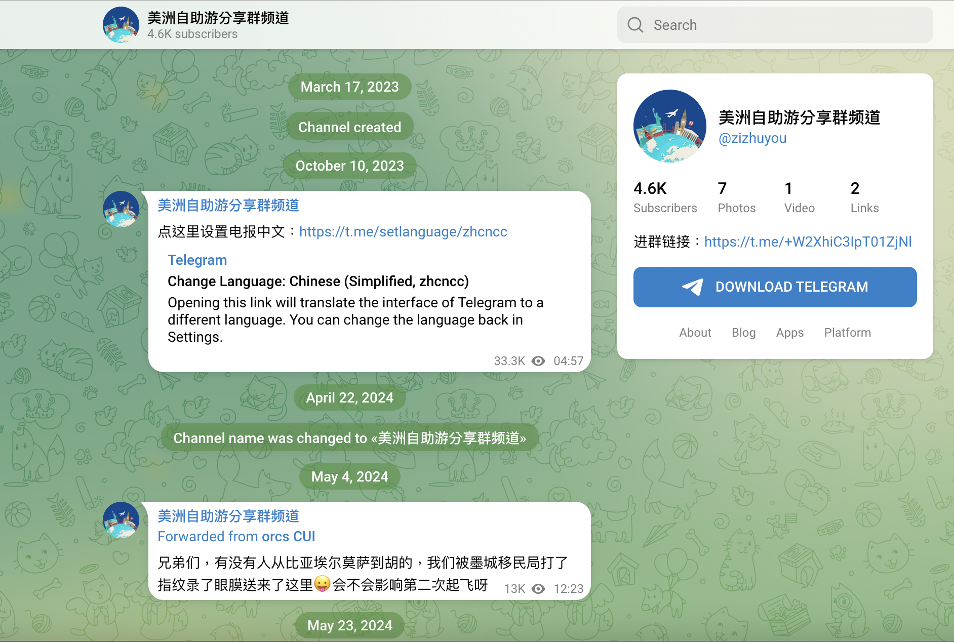The width and height of the screenshot is (954, 642).
Task: Click the 04:57 message timestamp
Action: pyautogui.click(x=568, y=361)
